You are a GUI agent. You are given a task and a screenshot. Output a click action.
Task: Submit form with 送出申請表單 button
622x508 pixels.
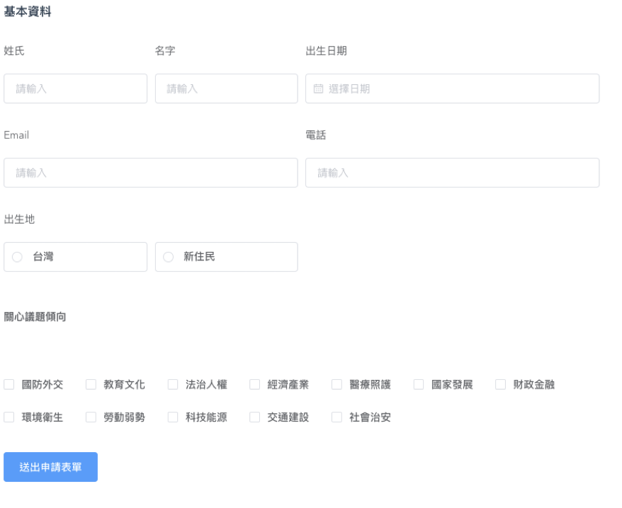pyautogui.click(x=51, y=467)
